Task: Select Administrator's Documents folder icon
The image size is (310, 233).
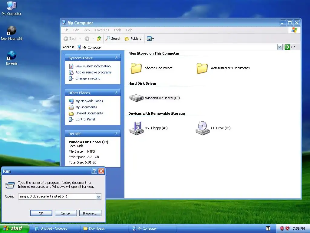Action: tap(202, 68)
